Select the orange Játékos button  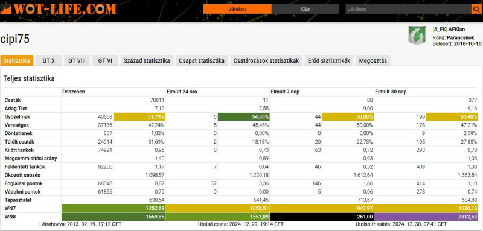point(237,9)
